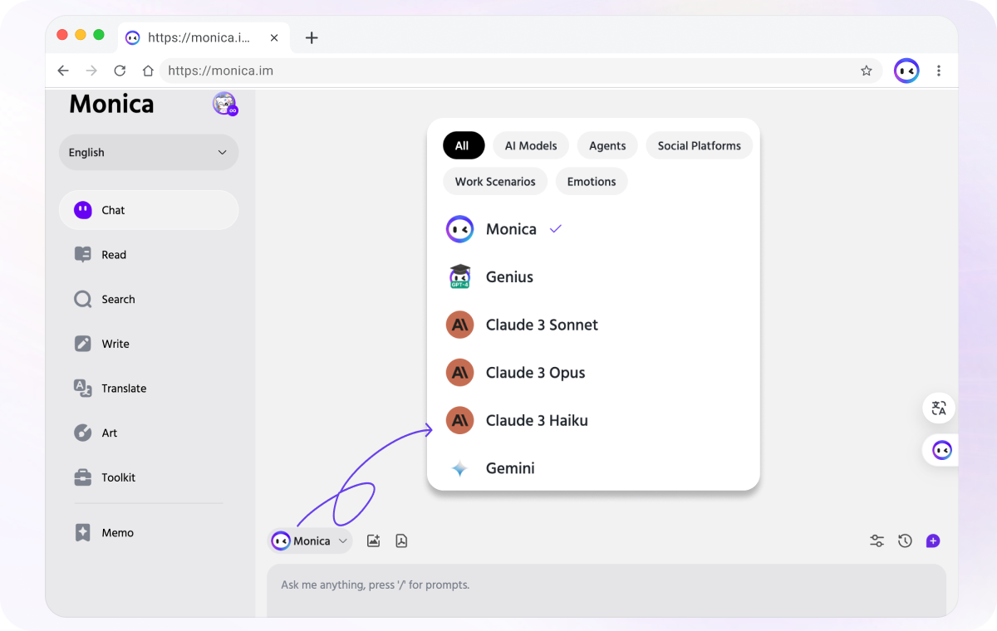Select the Monica bot with checkmark
997x631 pixels.
coord(510,229)
